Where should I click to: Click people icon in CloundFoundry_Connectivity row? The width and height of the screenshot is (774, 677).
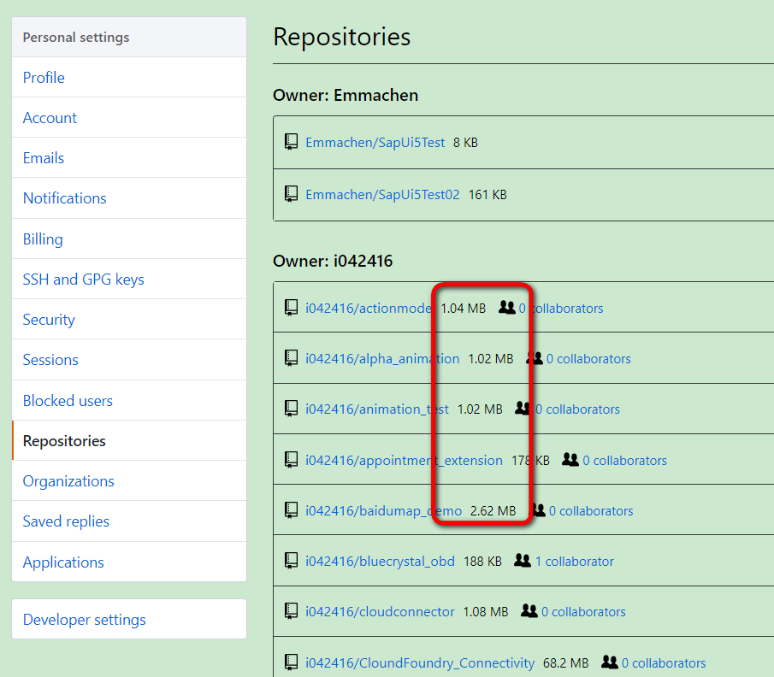(609, 662)
